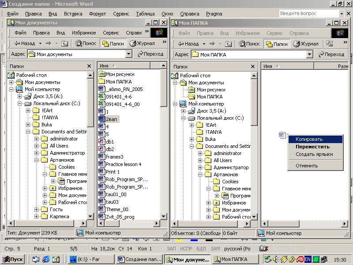Viewport: 353px width, 265px height.
Task: Select Access file db2
Action: point(106,149)
